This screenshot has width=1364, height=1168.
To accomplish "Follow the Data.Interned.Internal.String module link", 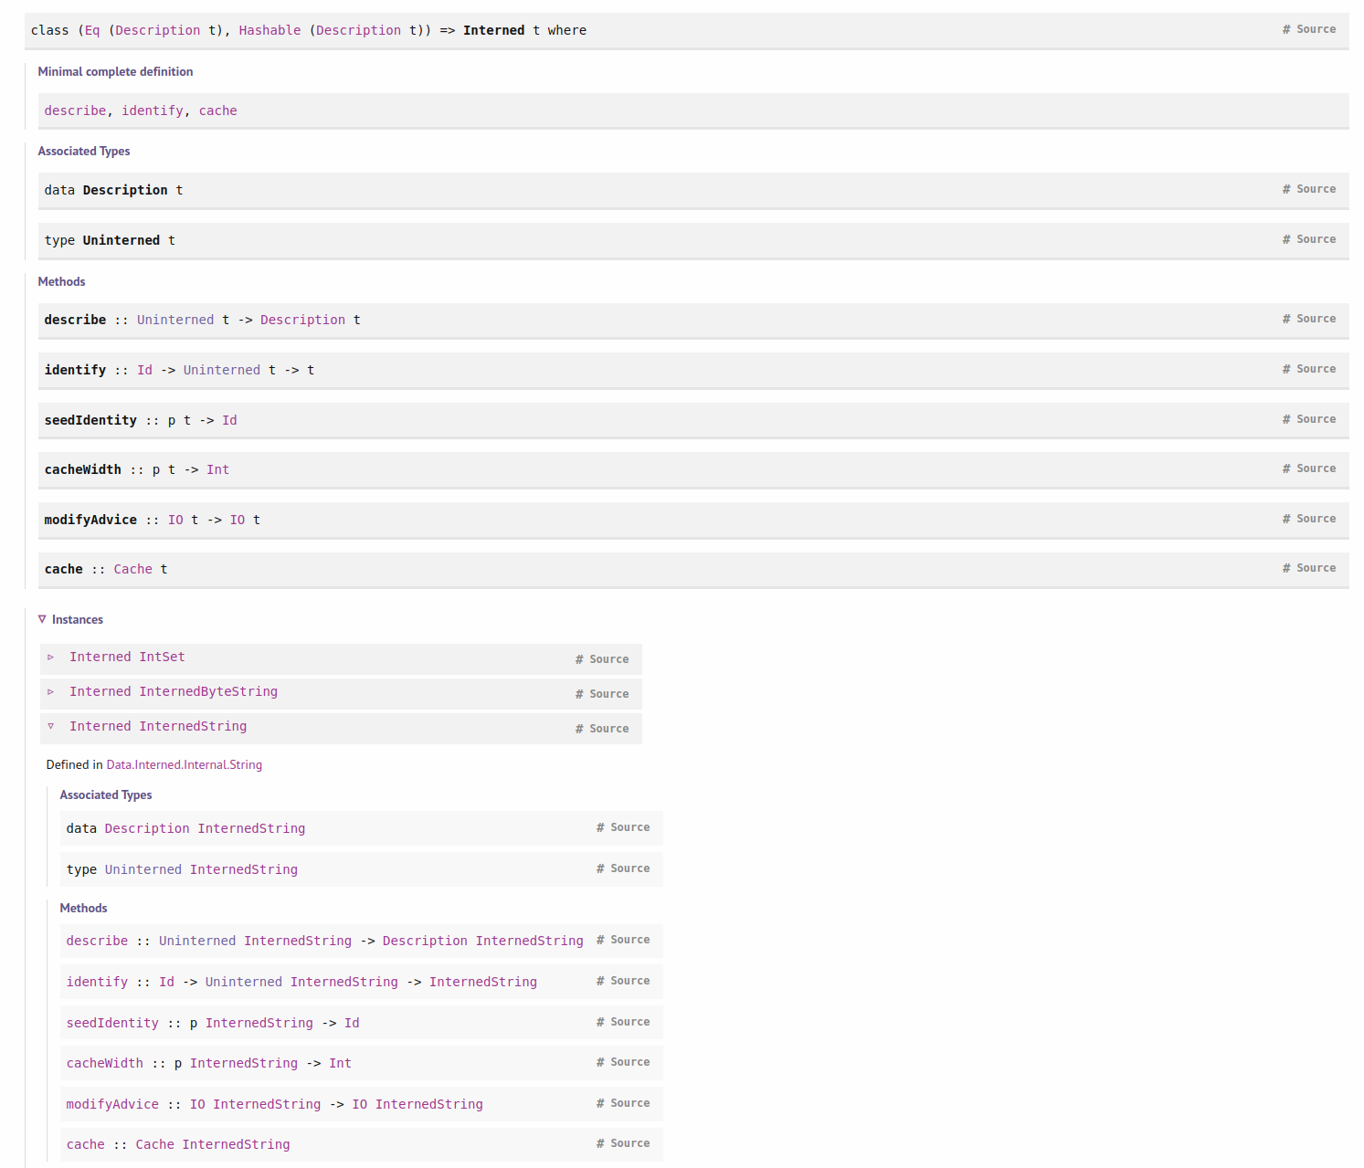I will click(x=185, y=764).
